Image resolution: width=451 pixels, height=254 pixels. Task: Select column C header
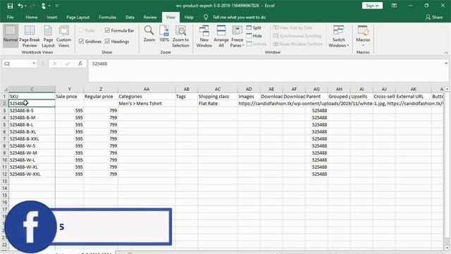tap(32, 90)
